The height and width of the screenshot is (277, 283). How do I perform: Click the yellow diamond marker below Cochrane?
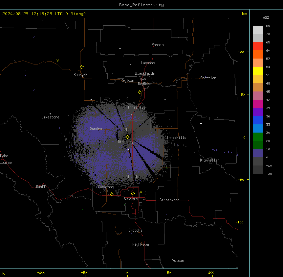click(112, 194)
